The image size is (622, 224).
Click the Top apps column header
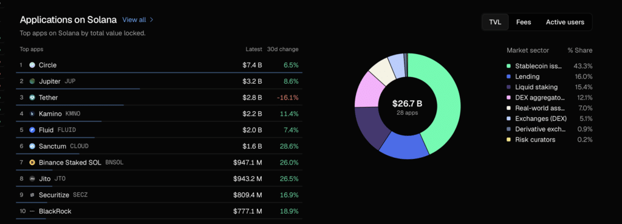(32, 50)
